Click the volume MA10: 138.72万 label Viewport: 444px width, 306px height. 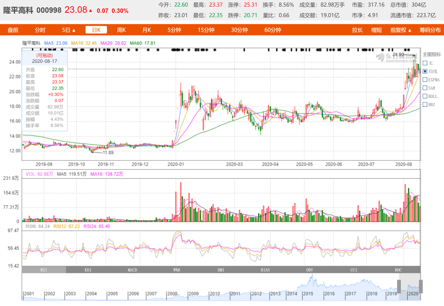107,174
